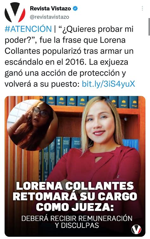Open the three-dot more options menu

(142, 8)
